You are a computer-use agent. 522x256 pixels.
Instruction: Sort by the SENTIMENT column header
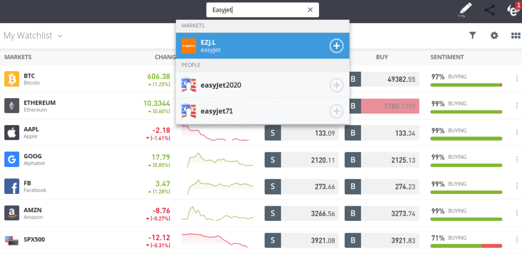447,57
